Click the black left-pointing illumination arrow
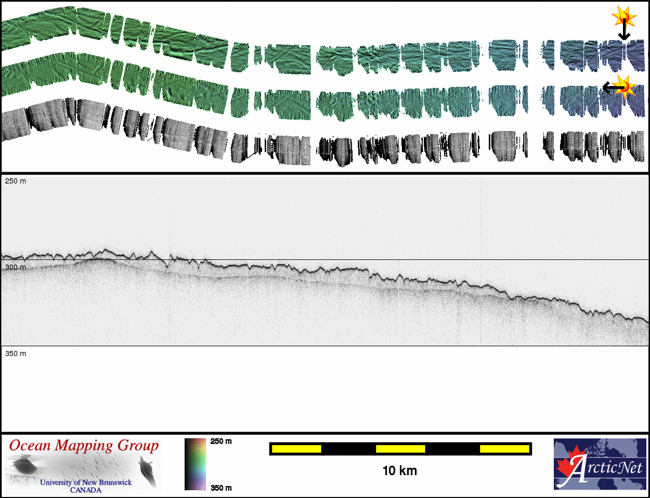Viewport: 650px width, 498px height. pyautogui.click(x=609, y=87)
